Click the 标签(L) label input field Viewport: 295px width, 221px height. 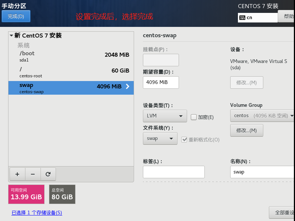coord(174,172)
